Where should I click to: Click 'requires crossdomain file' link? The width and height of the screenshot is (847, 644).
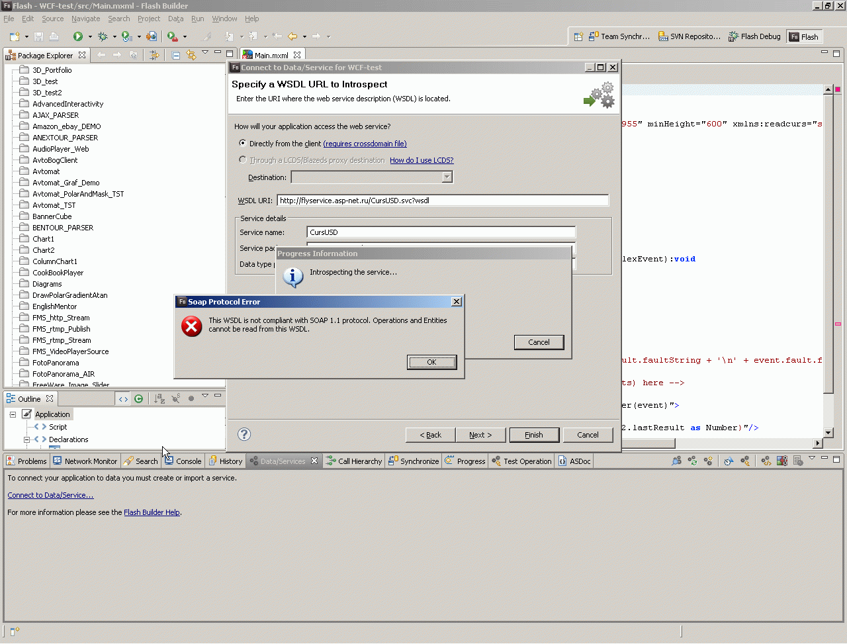click(365, 144)
